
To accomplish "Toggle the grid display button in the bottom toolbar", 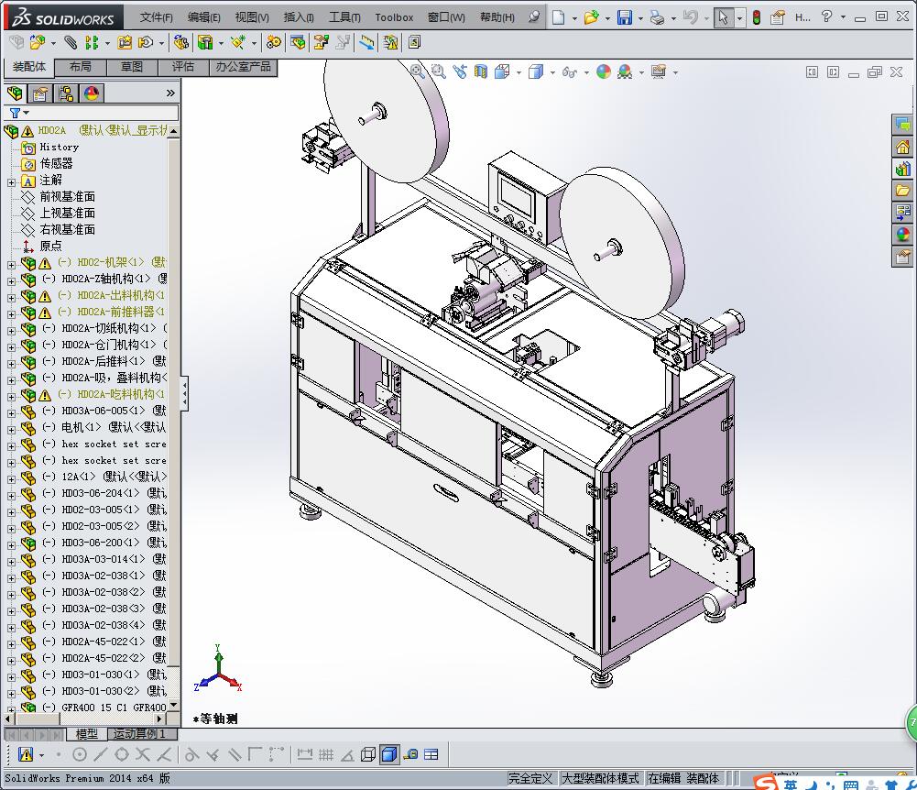I will (325, 754).
